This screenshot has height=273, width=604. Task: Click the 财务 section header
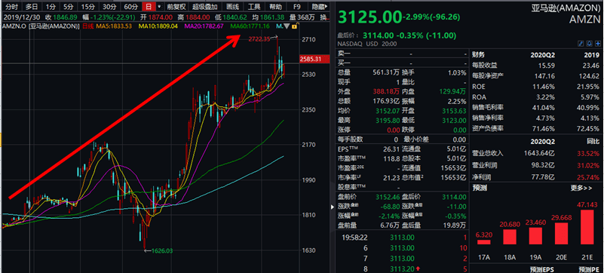tap(479, 55)
